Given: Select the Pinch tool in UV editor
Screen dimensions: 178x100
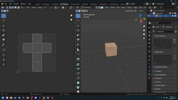Looking at the screenshot, I should point(4,64).
